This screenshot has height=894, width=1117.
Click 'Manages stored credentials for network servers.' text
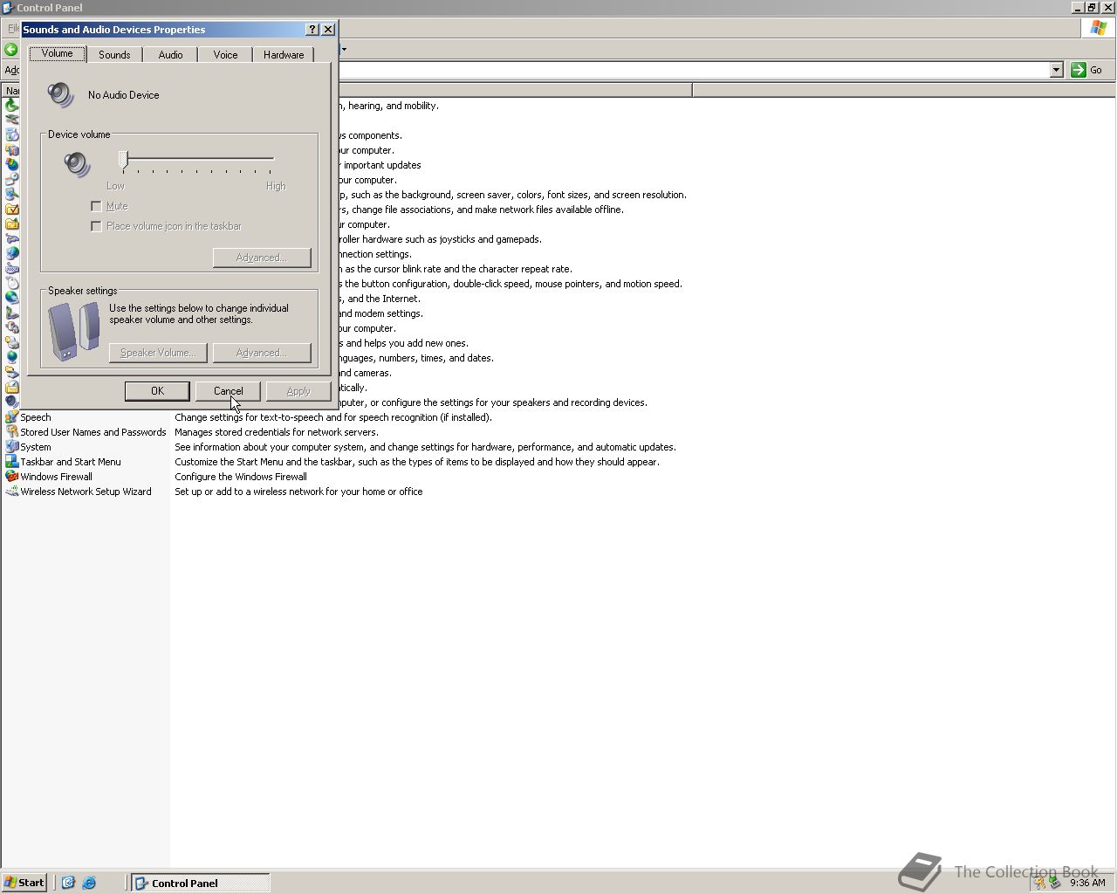(277, 432)
